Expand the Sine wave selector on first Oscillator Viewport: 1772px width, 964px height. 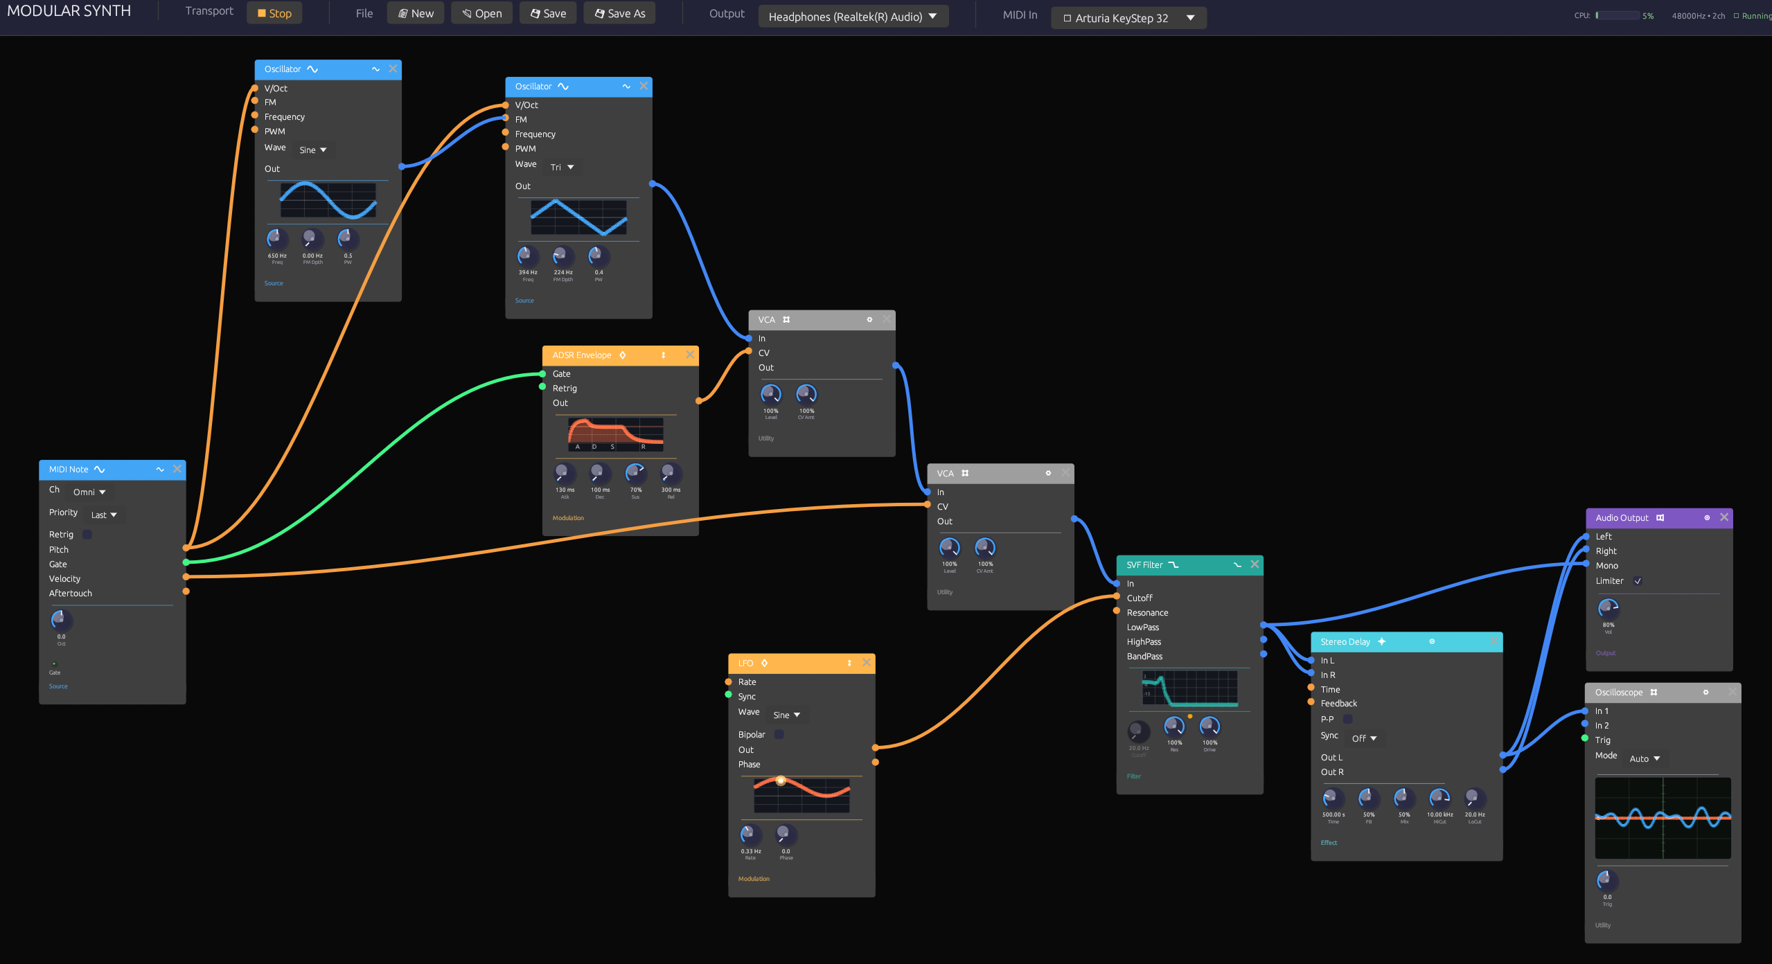click(312, 150)
